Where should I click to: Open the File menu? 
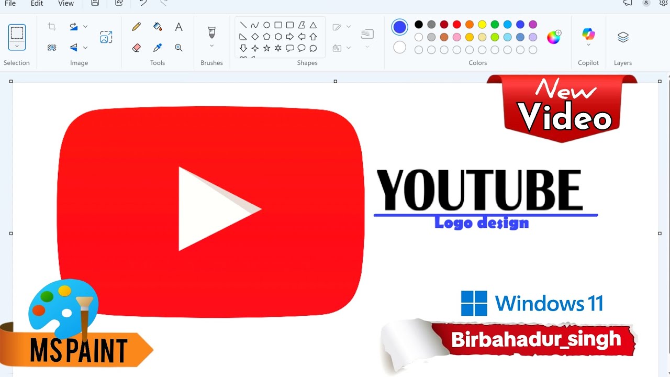10,3
